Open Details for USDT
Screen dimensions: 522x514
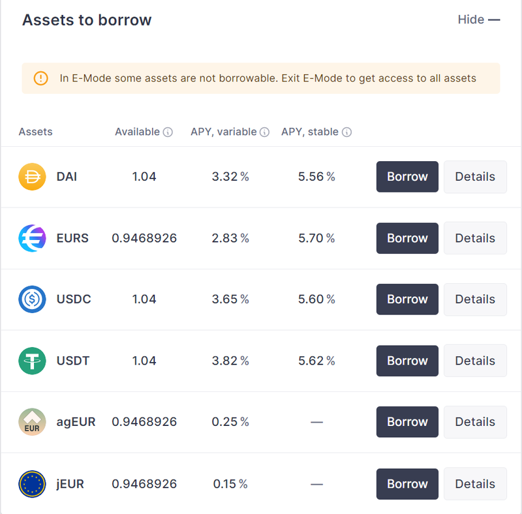[x=475, y=361]
